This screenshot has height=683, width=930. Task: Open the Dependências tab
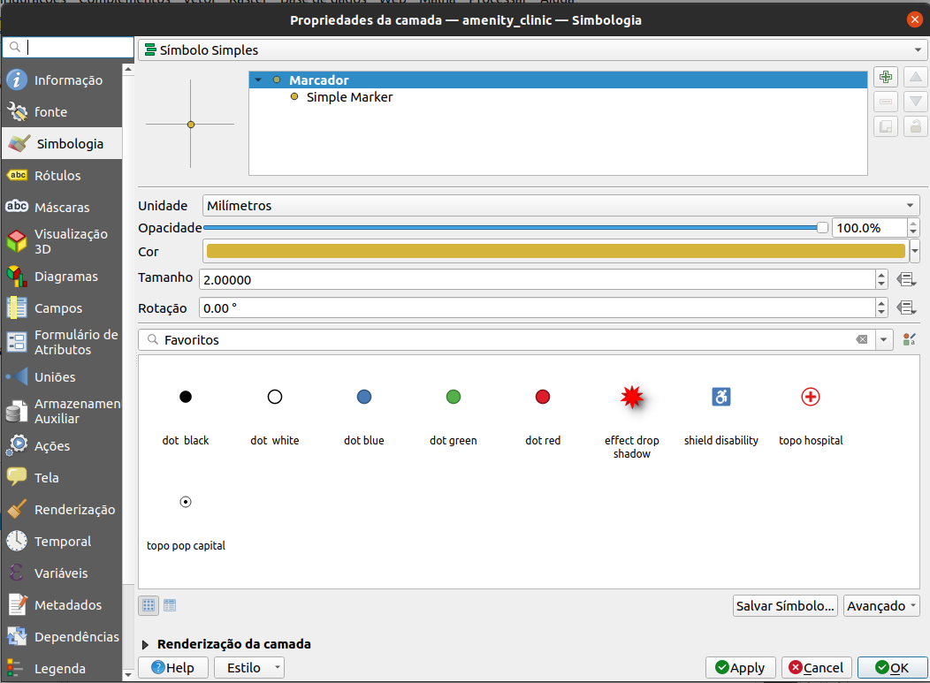click(62, 636)
